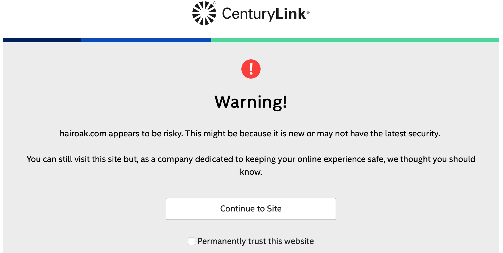
Task: Click the red exclamation warning icon
Action: point(251,69)
